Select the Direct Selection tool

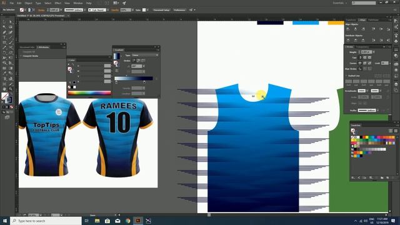[11, 22]
